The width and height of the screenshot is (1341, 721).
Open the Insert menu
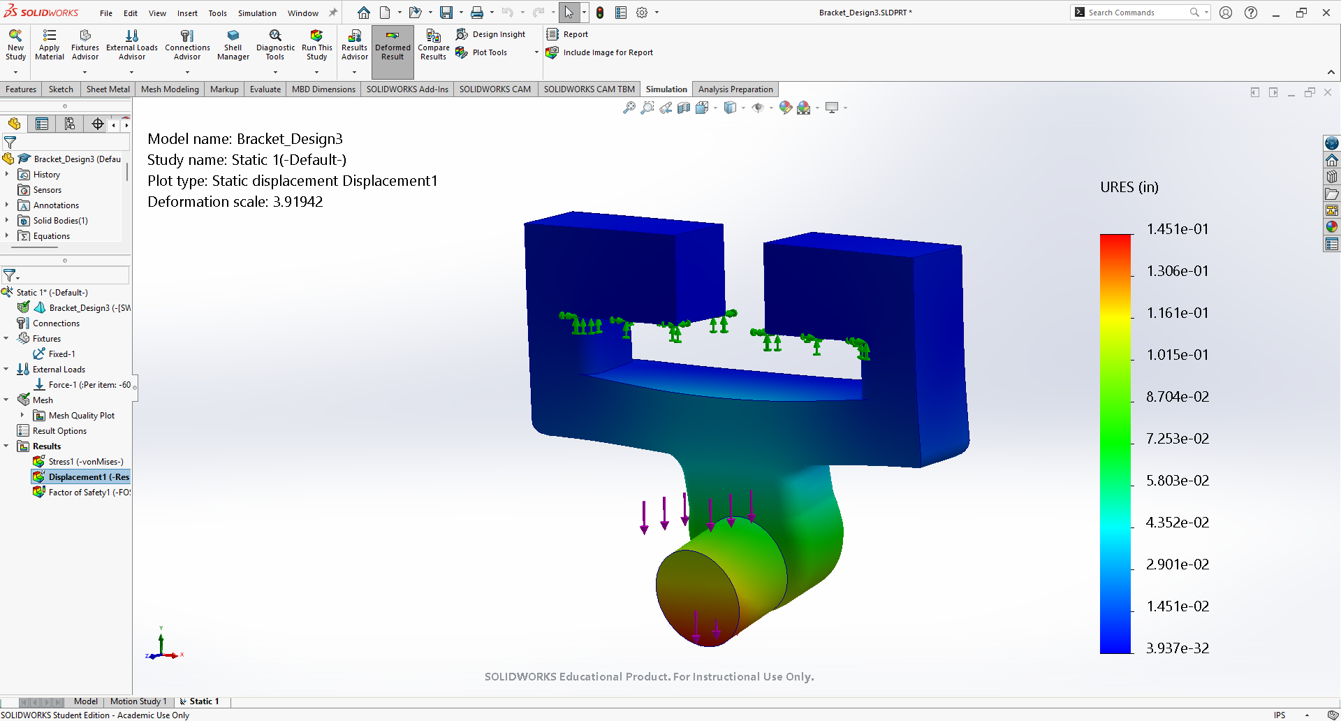[187, 13]
